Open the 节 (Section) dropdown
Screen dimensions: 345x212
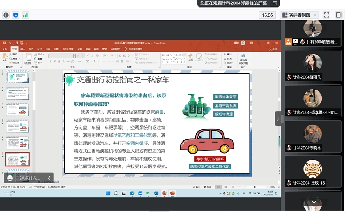38,63
